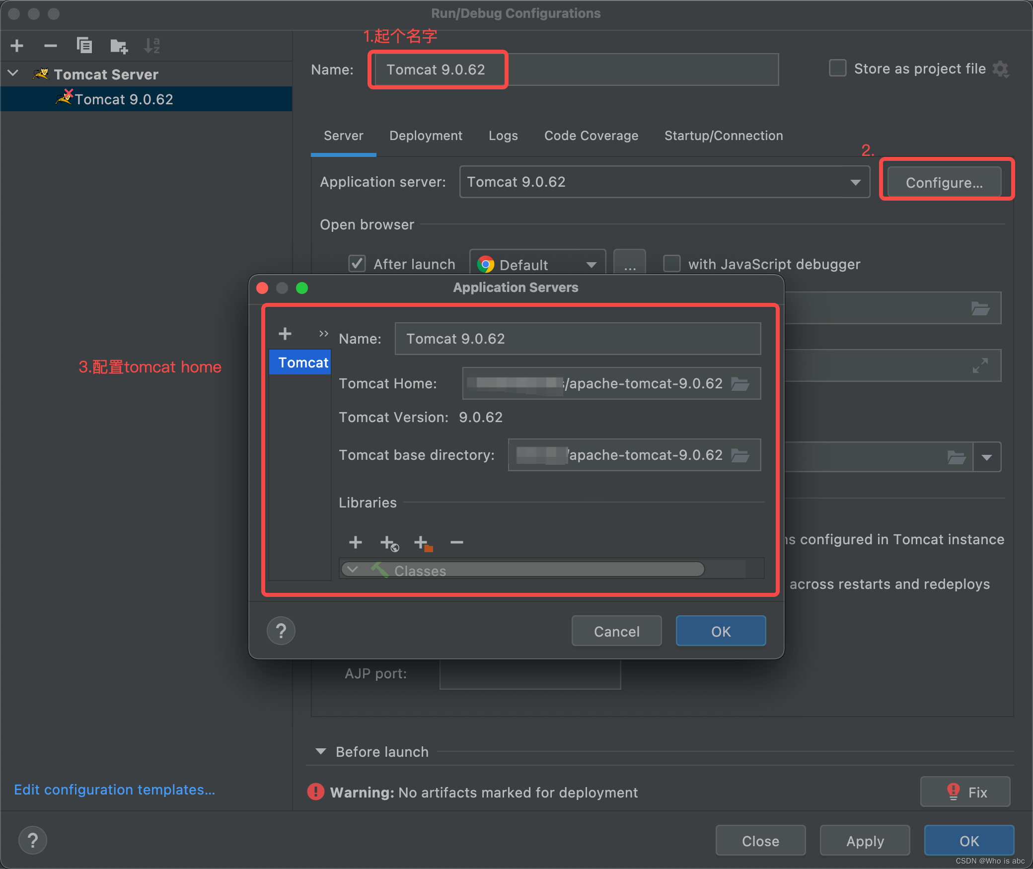Collapse the Tomcat Server tree node
Image resolution: width=1033 pixels, height=869 pixels.
13,74
